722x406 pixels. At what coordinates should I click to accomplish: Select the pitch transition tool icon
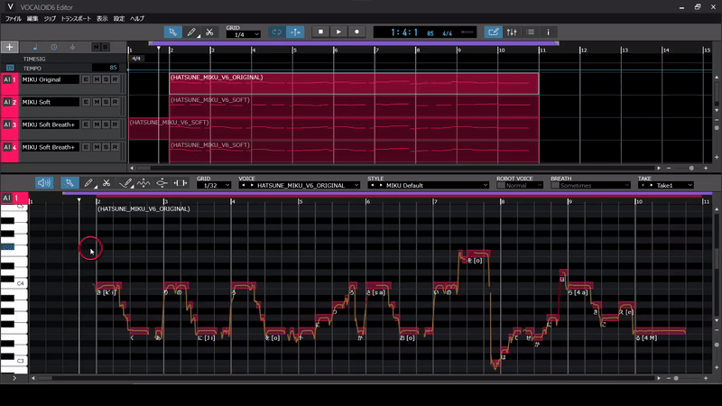click(x=162, y=183)
